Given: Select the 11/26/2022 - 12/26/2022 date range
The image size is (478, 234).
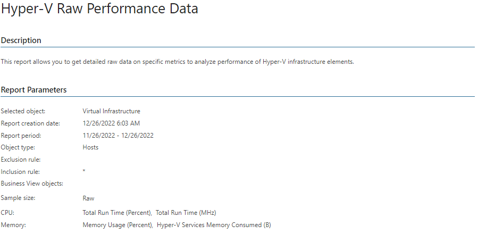Looking at the screenshot, I should (x=118, y=136).
